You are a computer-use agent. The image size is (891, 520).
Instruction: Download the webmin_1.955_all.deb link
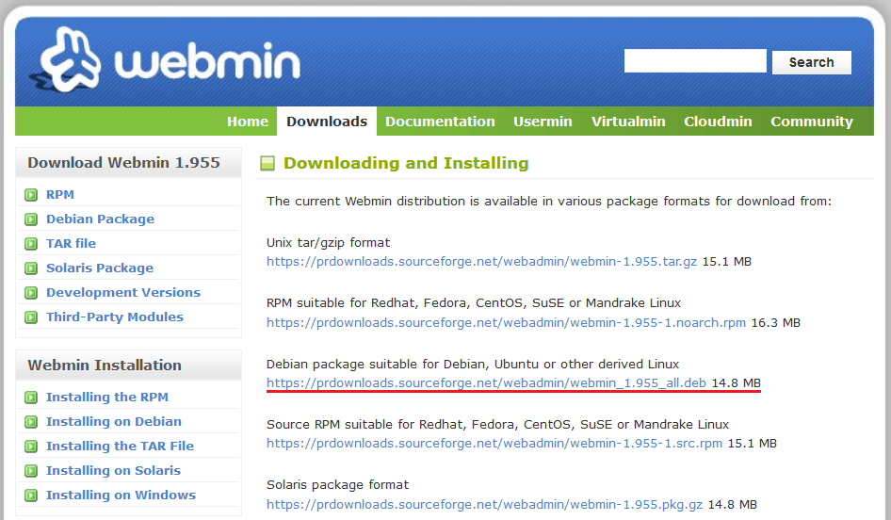pos(486,383)
